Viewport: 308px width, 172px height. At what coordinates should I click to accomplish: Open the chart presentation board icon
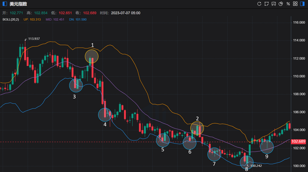(x=274, y=4)
